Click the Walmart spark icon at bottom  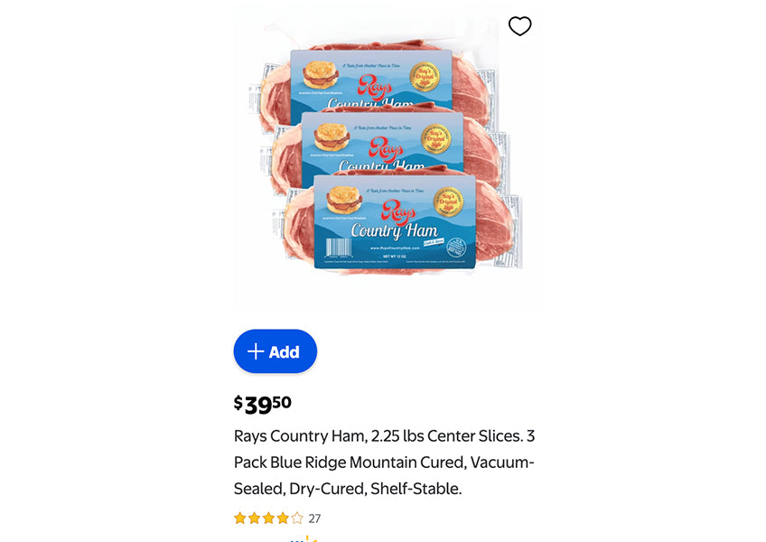click(304, 538)
